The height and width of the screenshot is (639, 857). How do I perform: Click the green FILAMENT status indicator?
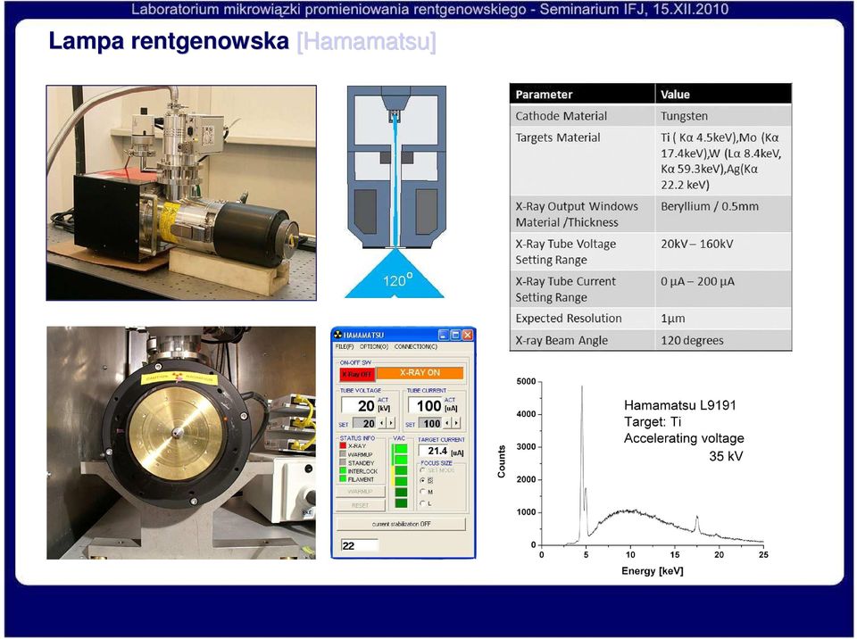point(343,479)
